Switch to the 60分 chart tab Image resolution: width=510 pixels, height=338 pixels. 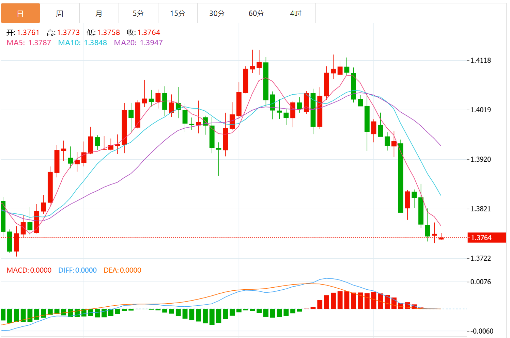[256, 13]
